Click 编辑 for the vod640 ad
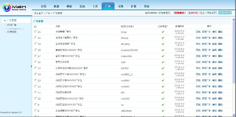This screenshot has width=236, height=117. tap(214, 86)
